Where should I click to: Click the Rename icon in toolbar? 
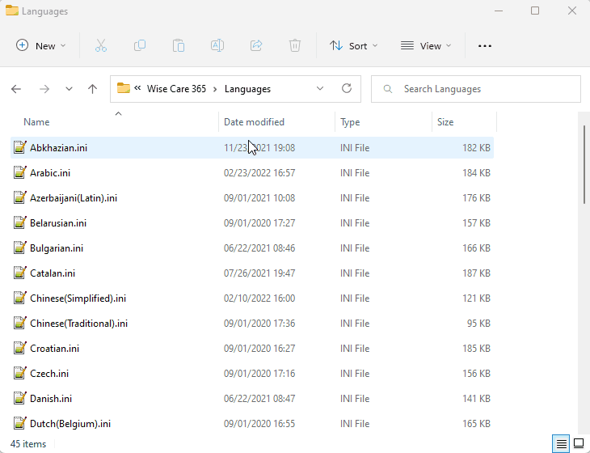[x=217, y=45]
